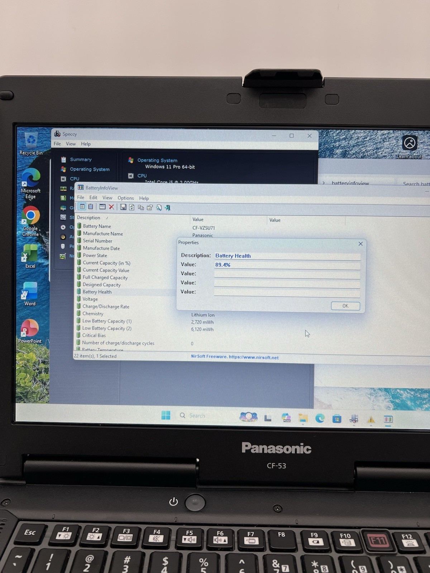Viewport: 430px width, 573px height.
Task: Select Show Battery Information toolbar icon
Action: (x=82, y=207)
